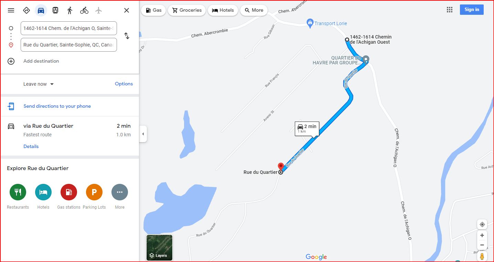Open route Details link
This screenshot has width=494, height=262.
[x=31, y=146]
